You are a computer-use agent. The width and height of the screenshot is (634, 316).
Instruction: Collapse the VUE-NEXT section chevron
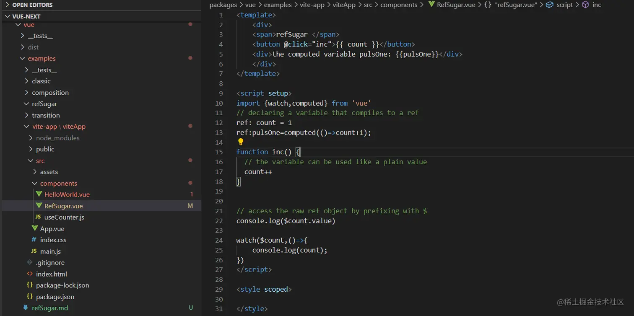tap(7, 16)
